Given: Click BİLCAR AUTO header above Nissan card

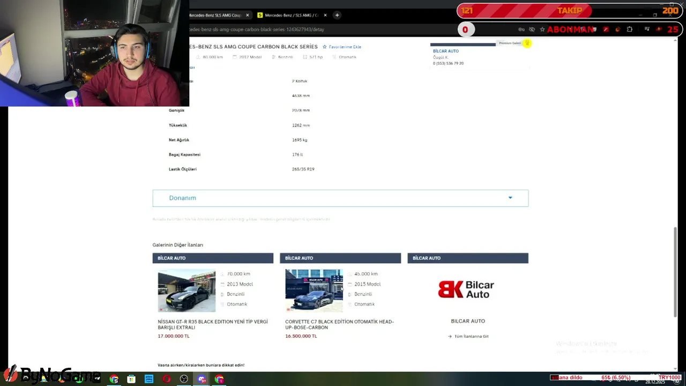Looking at the screenshot, I should tap(213, 258).
